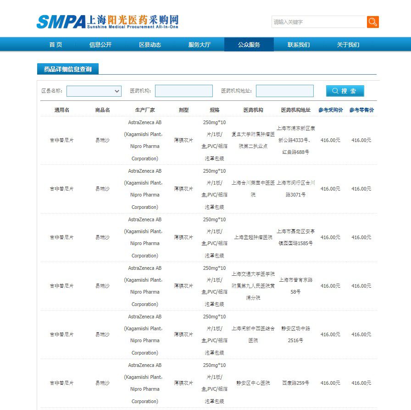
Task: Click the orange magnifier search icon
Action: pos(372,22)
